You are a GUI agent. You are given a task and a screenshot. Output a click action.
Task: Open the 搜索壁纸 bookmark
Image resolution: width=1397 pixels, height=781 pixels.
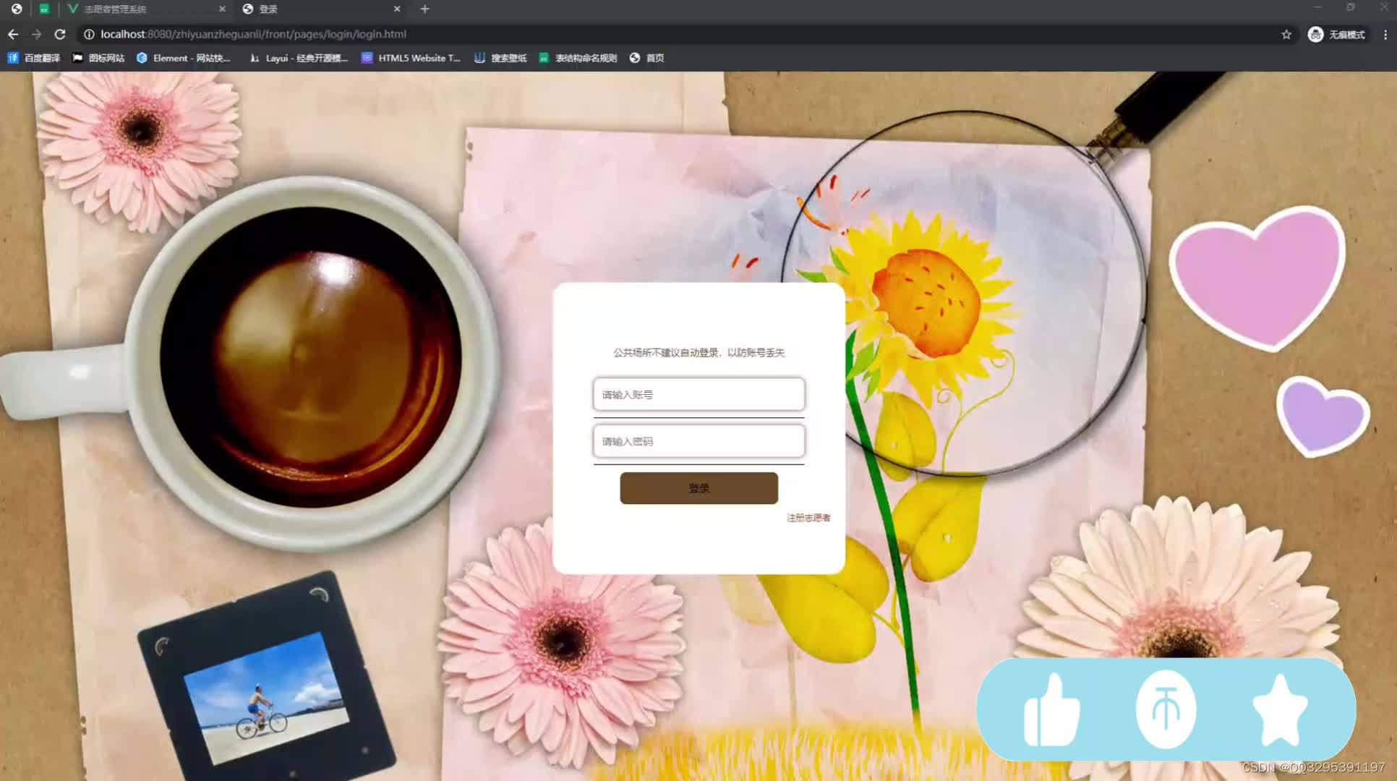[500, 58]
